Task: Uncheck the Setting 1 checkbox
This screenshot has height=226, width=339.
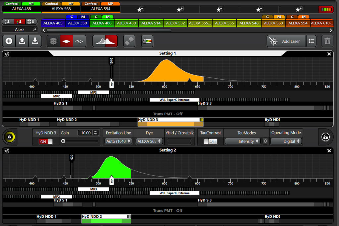Action: point(6,54)
